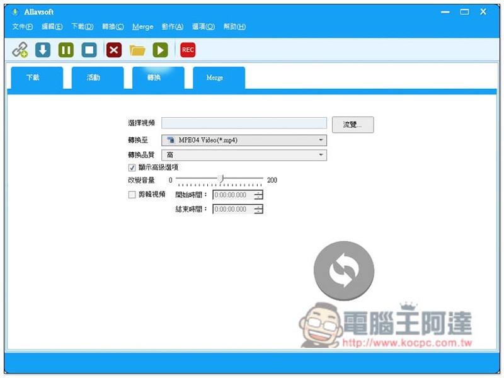Stop task with the blue stop icon
This screenshot has width=504, height=378.
coord(89,50)
